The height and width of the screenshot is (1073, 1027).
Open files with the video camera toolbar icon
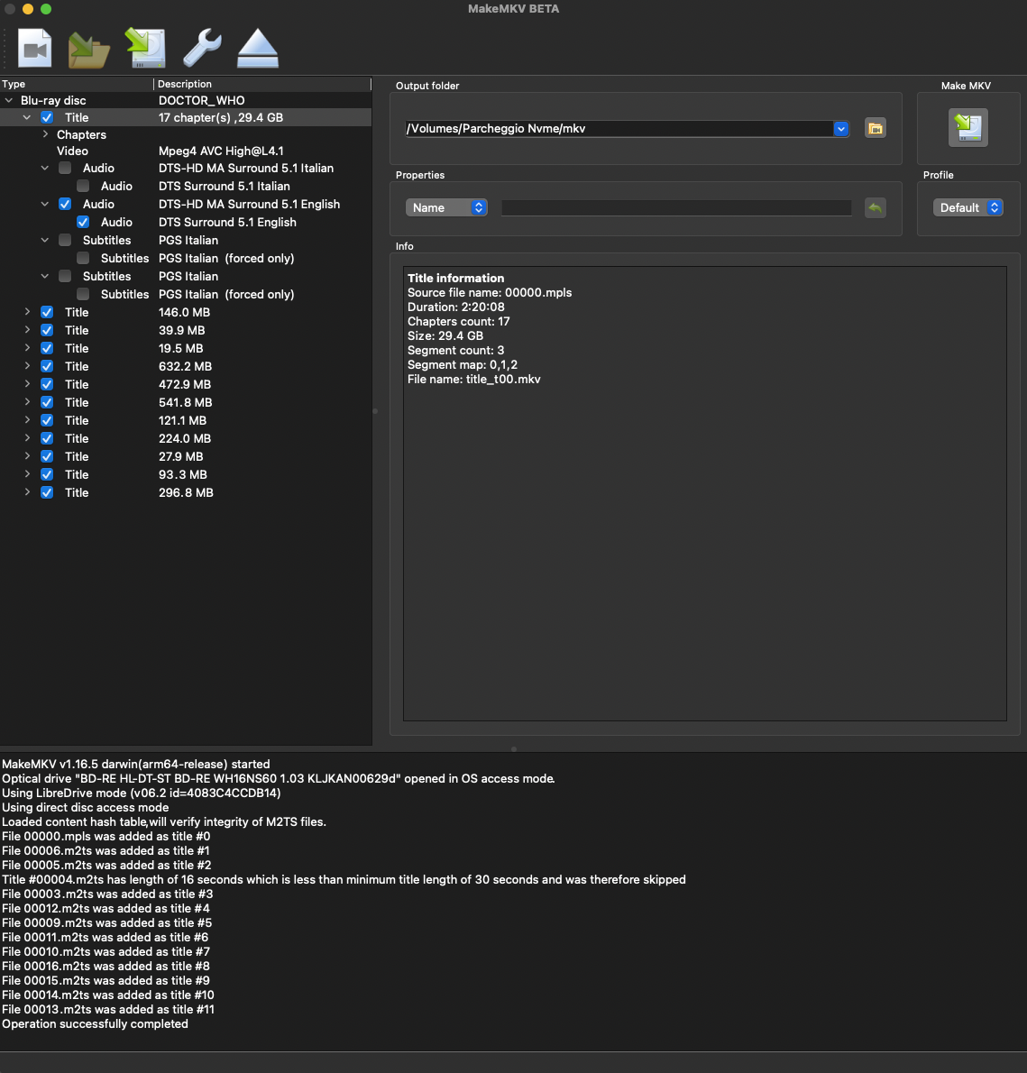coord(34,48)
